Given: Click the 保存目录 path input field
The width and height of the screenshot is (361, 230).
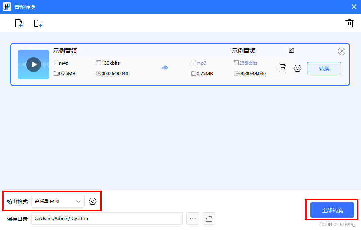Looking at the screenshot, I should click(107, 218).
